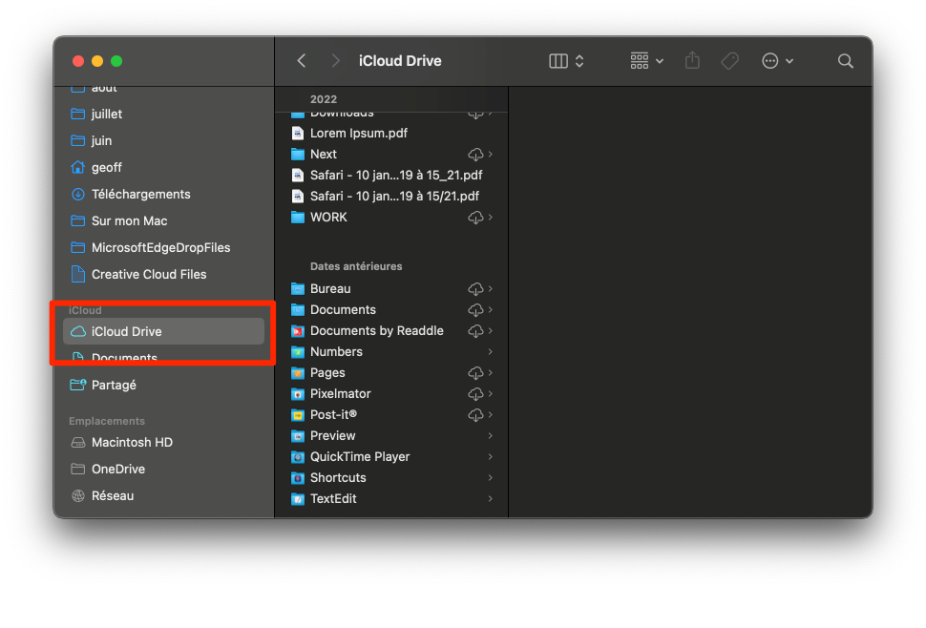The height and width of the screenshot is (628, 926).
Task: Open the group-by grid dropdown
Action: click(x=646, y=61)
